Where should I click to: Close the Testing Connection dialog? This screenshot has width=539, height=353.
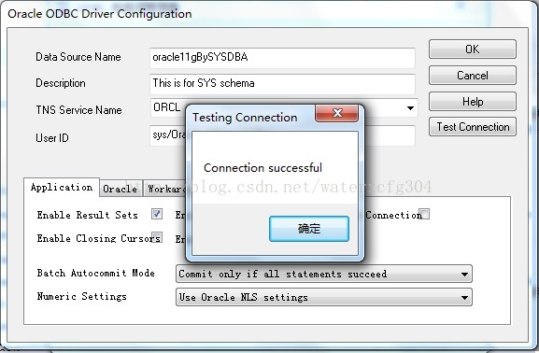337,113
